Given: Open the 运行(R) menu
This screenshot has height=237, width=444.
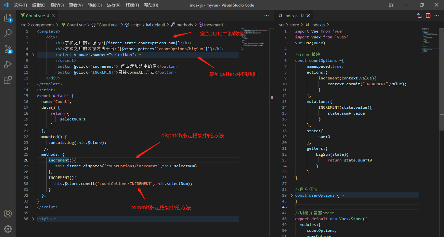Looking at the screenshot, I should pyautogui.click(x=113, y=5).
